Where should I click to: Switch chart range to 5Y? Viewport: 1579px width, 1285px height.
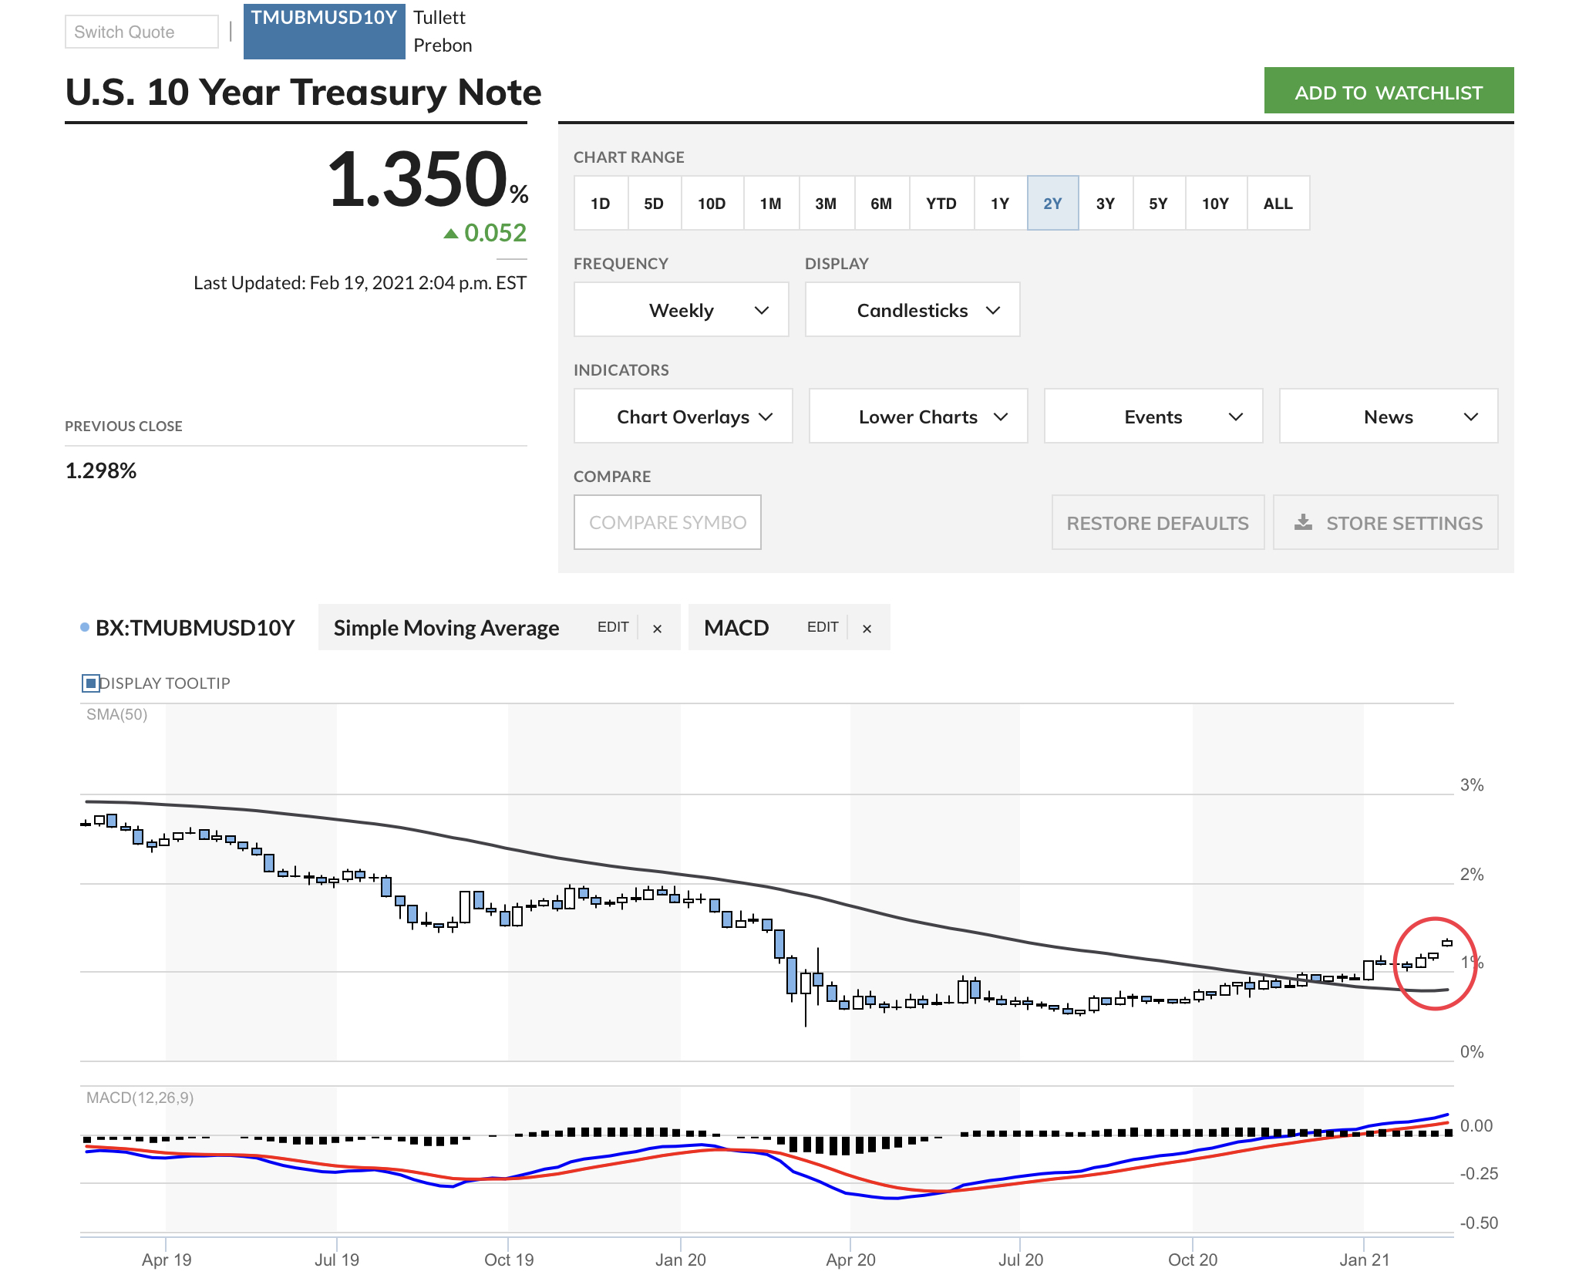1158,203
